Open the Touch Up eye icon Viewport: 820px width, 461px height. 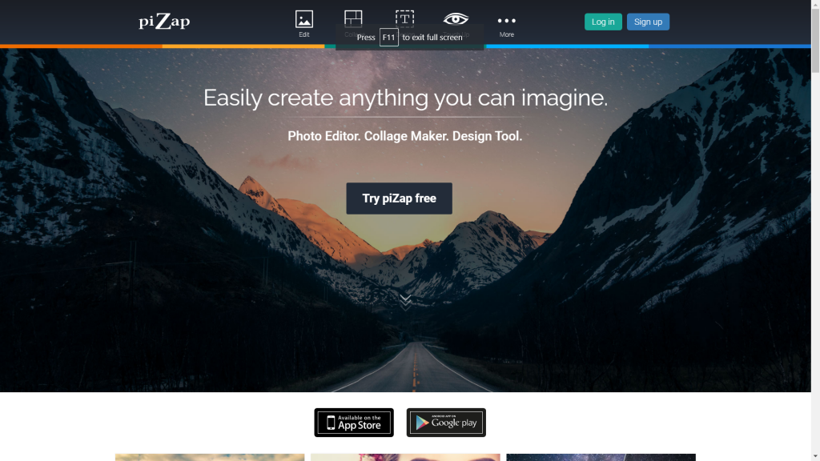click(456, 19)
